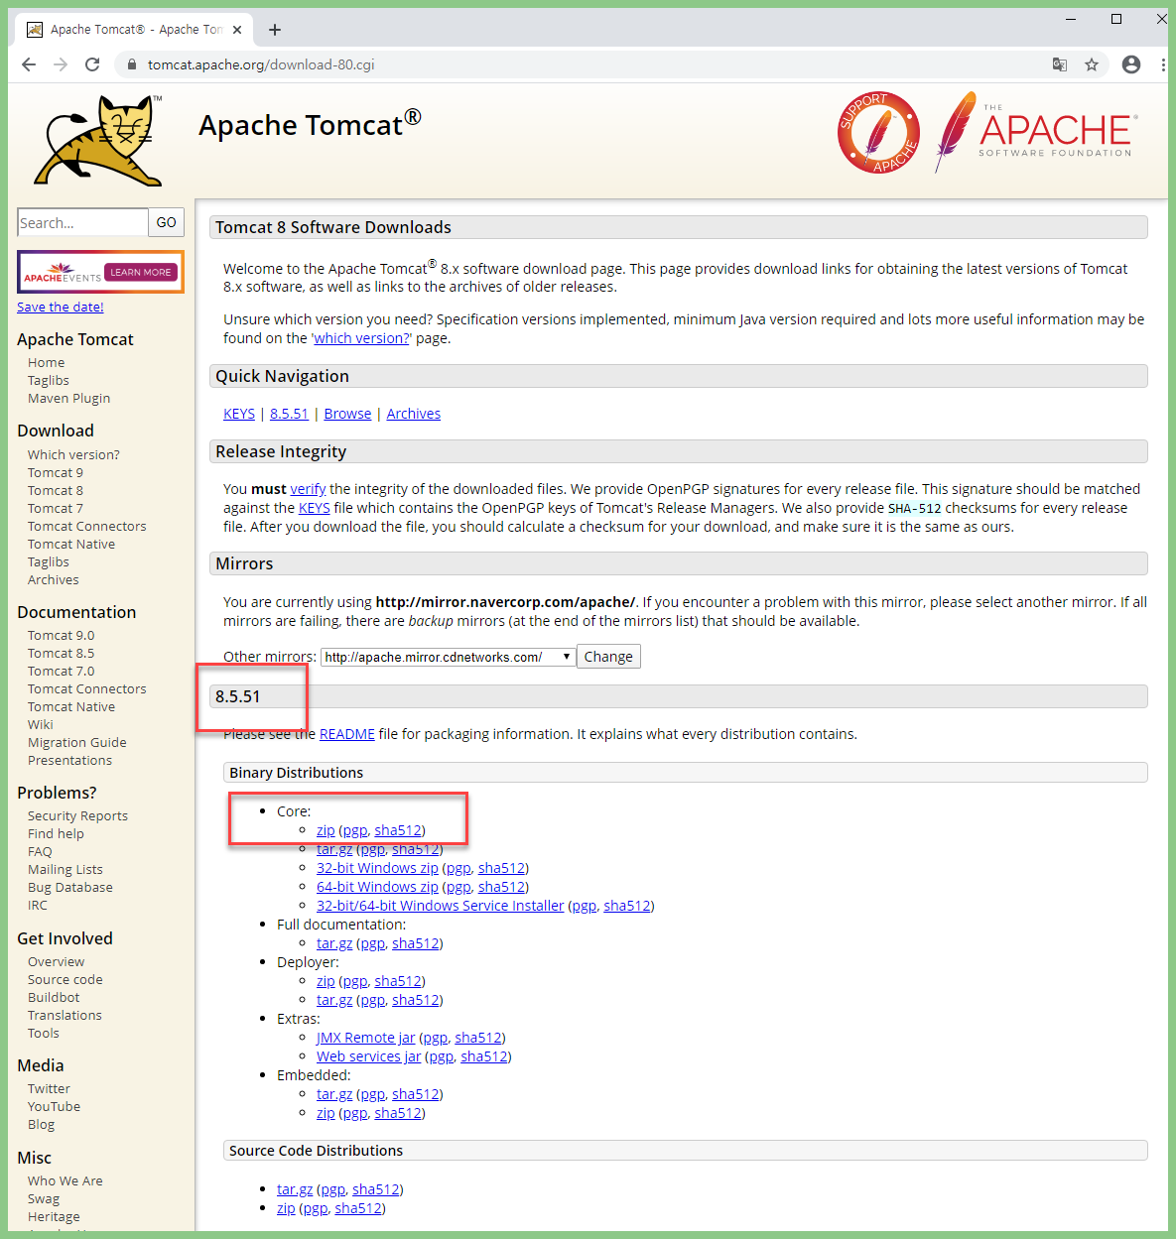
Task: Click the 'which version?' inline link
Action: tap(362, 338)
